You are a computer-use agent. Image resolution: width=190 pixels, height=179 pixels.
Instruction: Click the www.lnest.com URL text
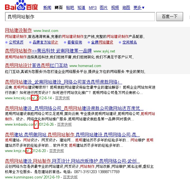[46, 31]
